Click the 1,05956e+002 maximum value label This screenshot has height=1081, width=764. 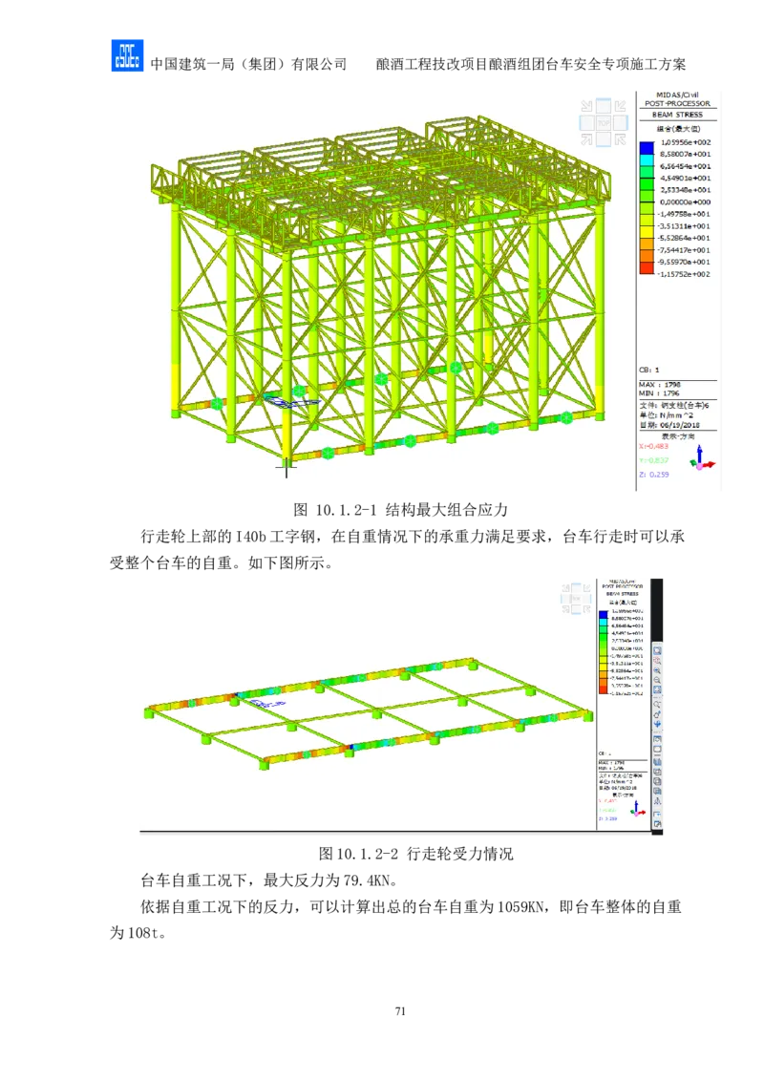[686, 142]
